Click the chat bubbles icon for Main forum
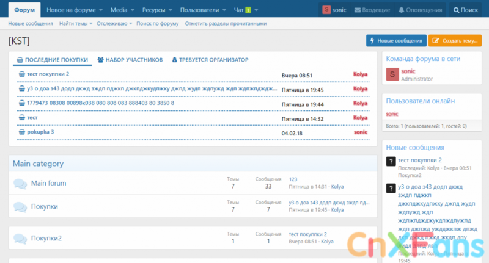489x263 pixels. 20,183
